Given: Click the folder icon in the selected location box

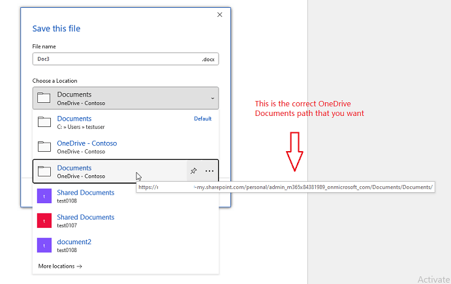Looking at the screenshot, I should click(44, 98).
